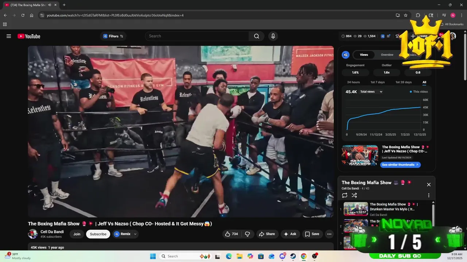Open Discord from the taskbar

pos(282,256)
